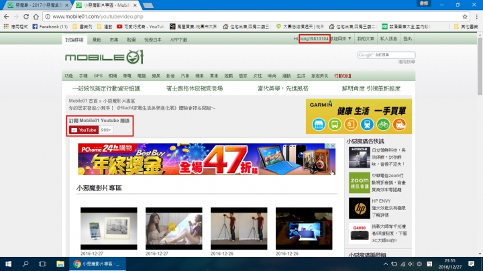Open the Apps grid in bookmarks bar
483x271 pixels.
[x=6, y=26]
